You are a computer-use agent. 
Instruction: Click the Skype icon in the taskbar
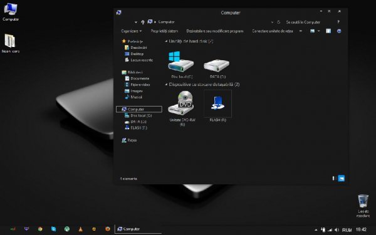tap(53, 229)
